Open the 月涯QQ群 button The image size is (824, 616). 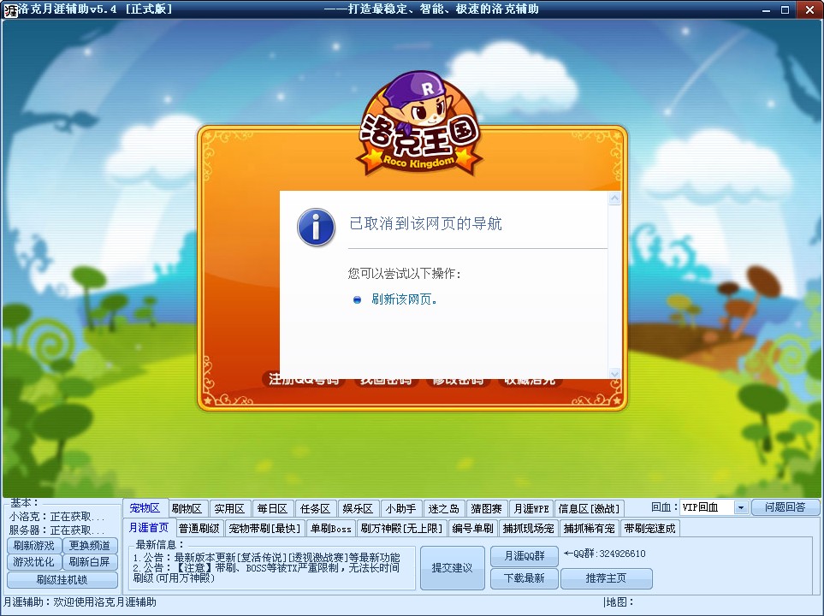[x=524, y=556]
